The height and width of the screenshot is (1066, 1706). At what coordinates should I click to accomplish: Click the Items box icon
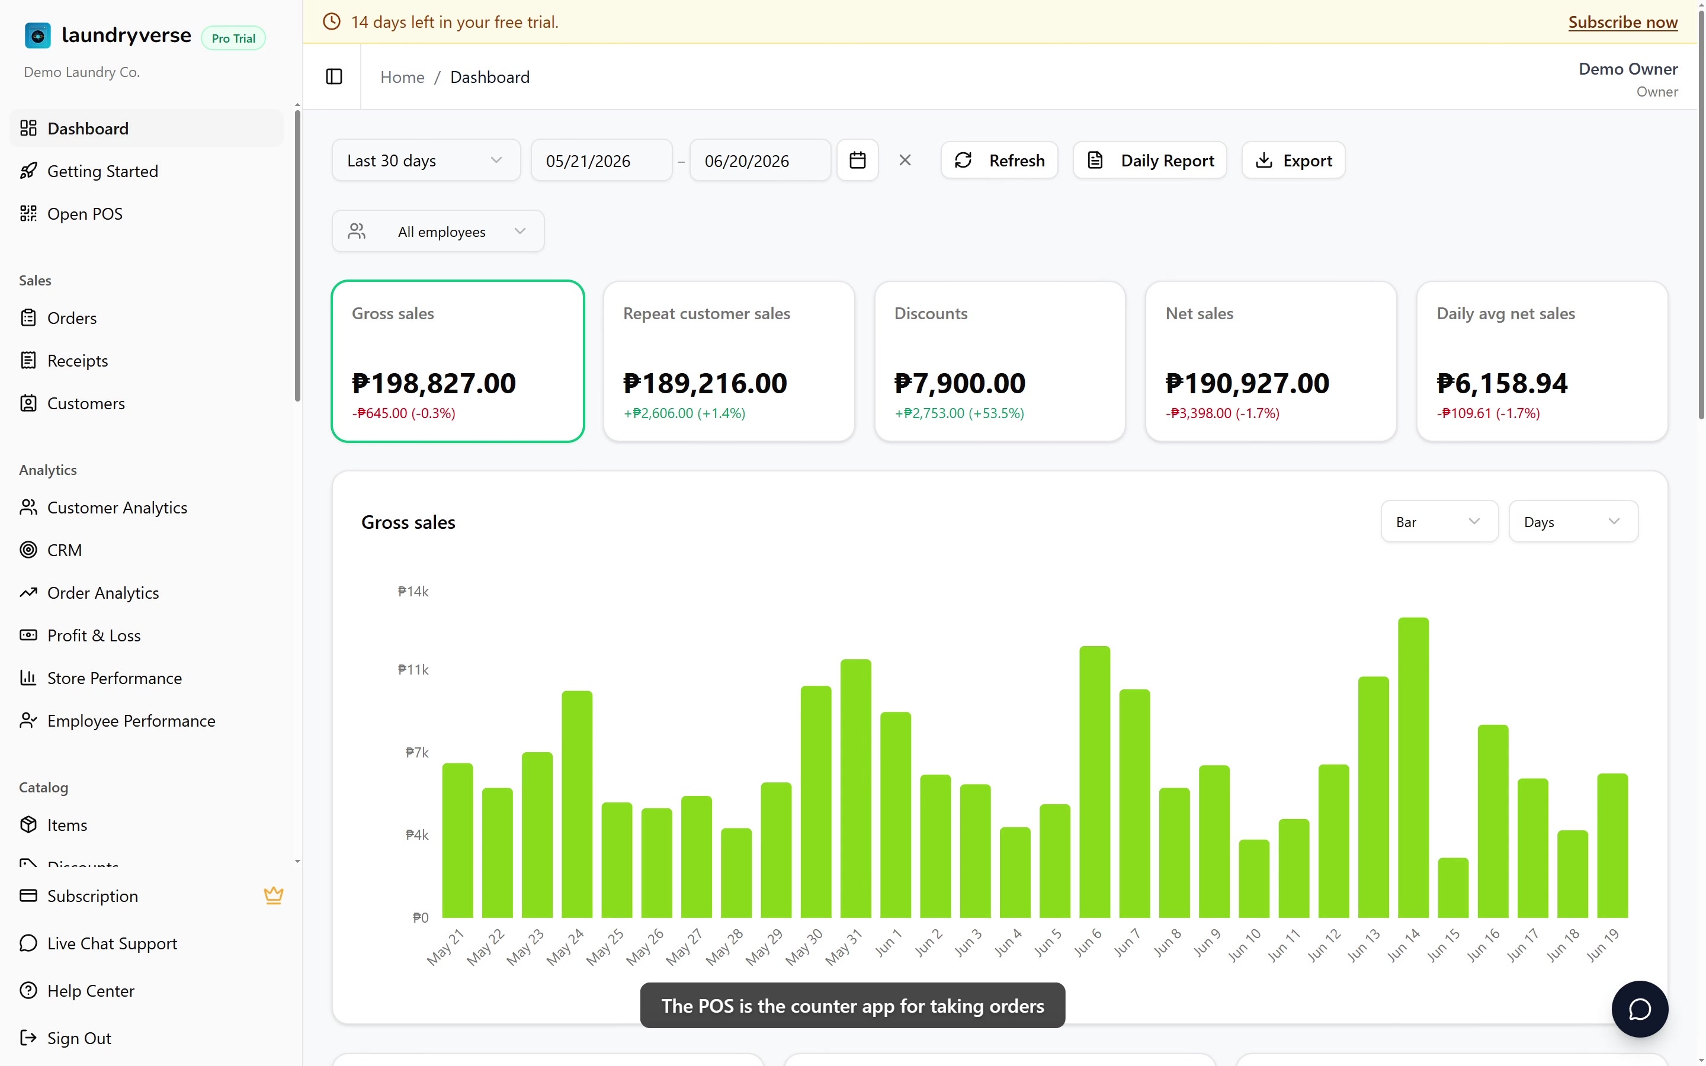tap(28, 825)
